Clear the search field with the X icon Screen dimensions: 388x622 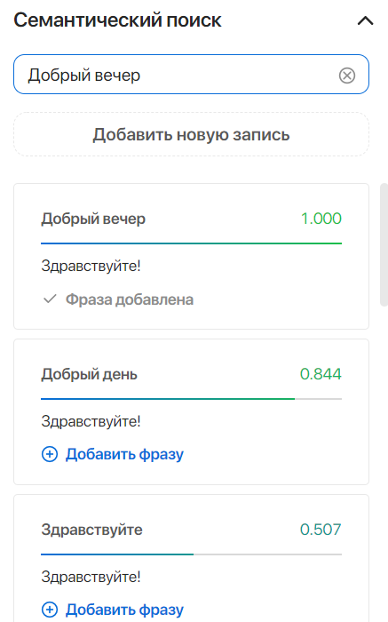(x=347, y=75)
